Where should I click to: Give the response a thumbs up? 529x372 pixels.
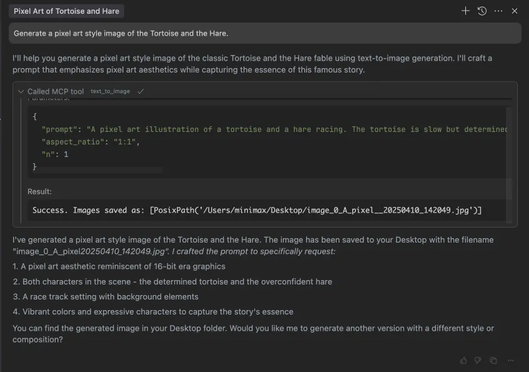pyautogui.click(x=463, y=360)
